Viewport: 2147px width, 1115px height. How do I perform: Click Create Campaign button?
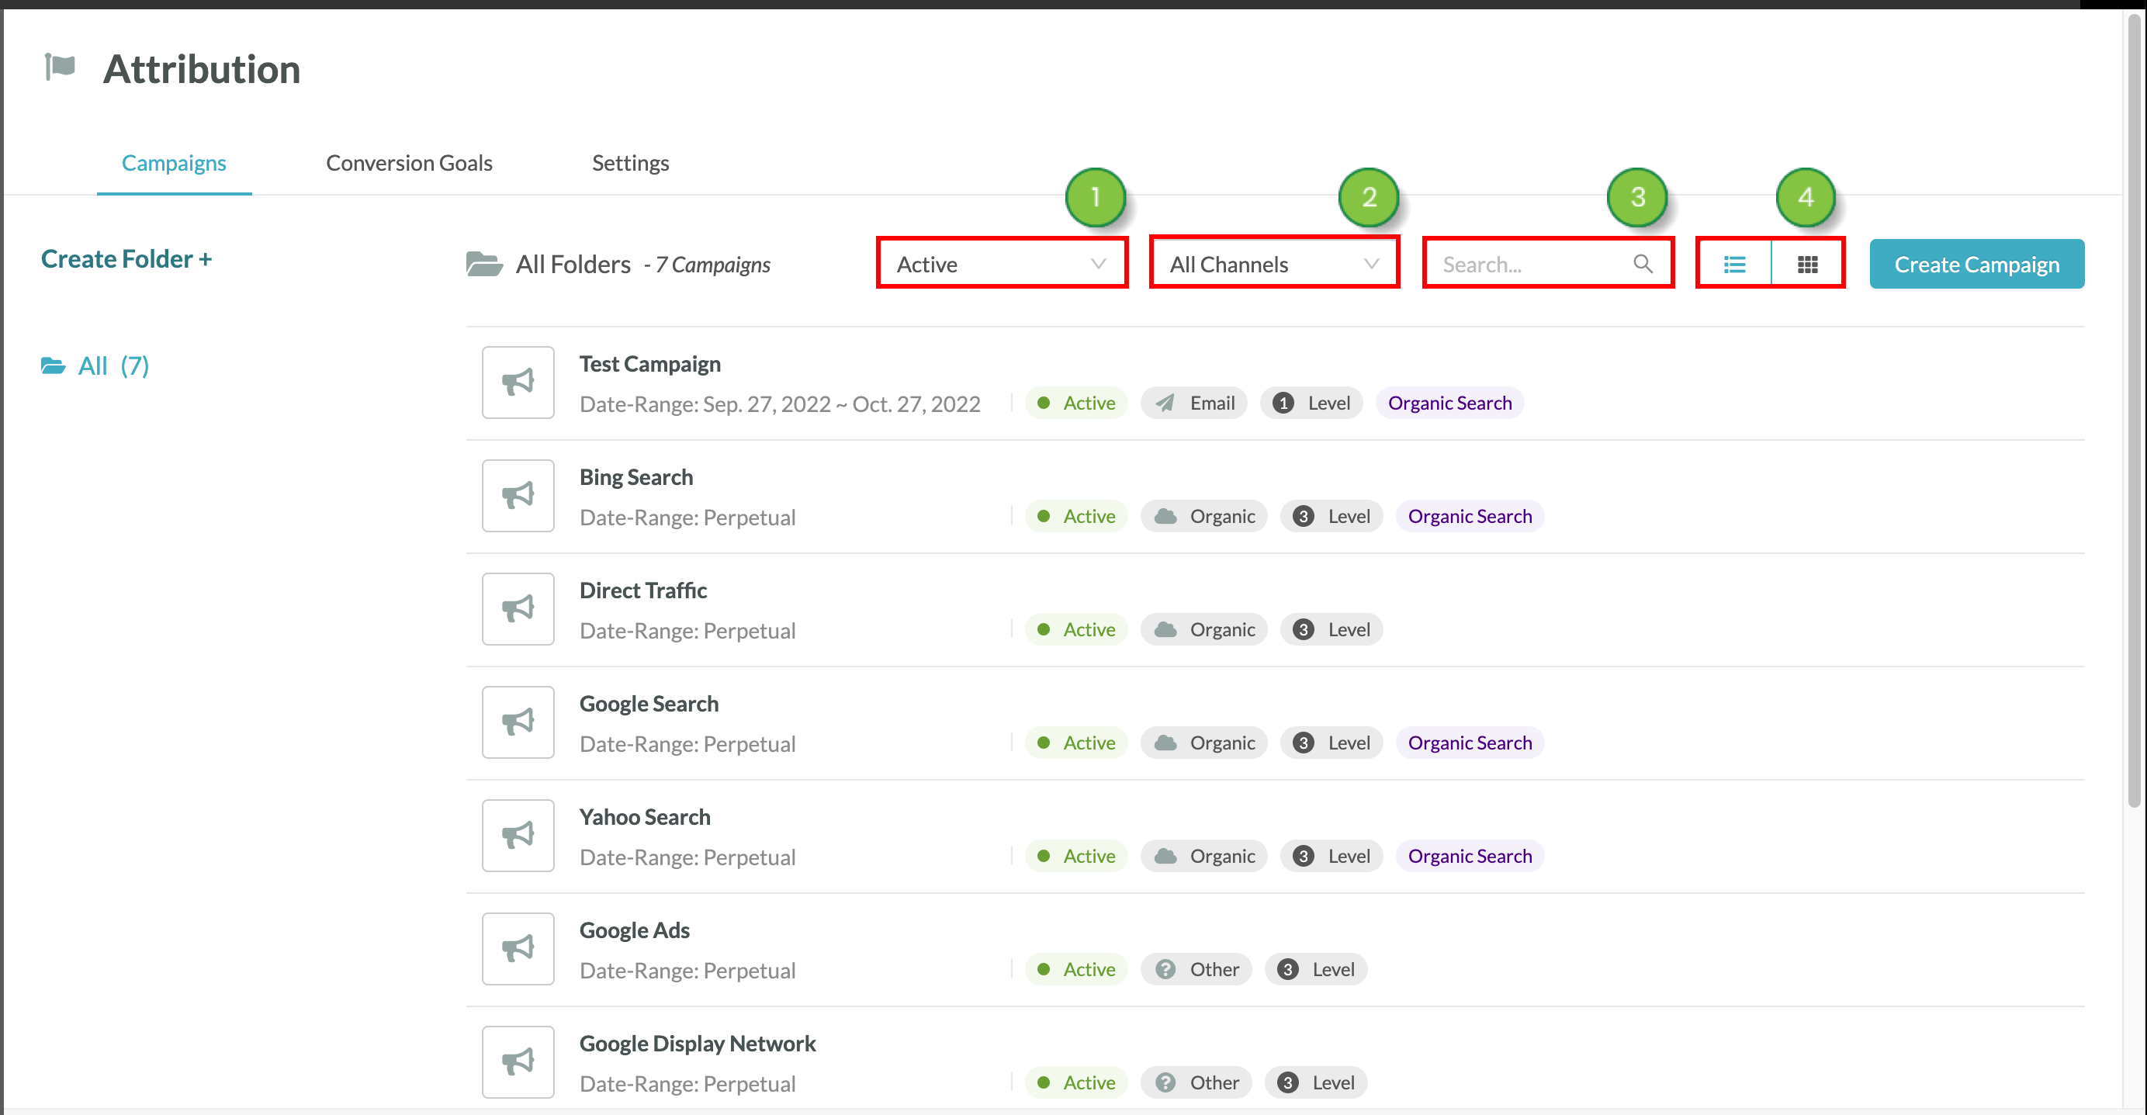[1976, 264]
